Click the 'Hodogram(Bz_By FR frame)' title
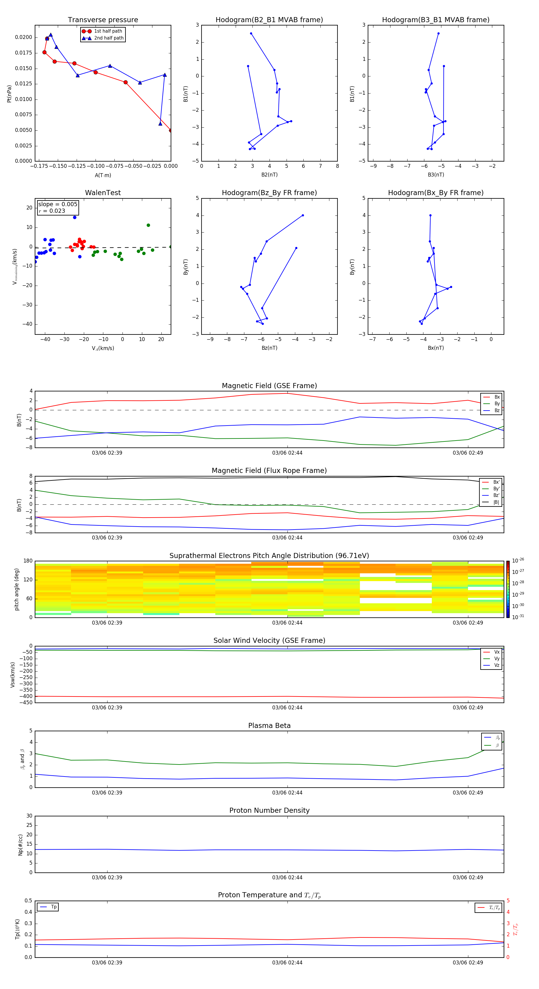The height and width of the screenshot is (989, 539). point(269,193)
